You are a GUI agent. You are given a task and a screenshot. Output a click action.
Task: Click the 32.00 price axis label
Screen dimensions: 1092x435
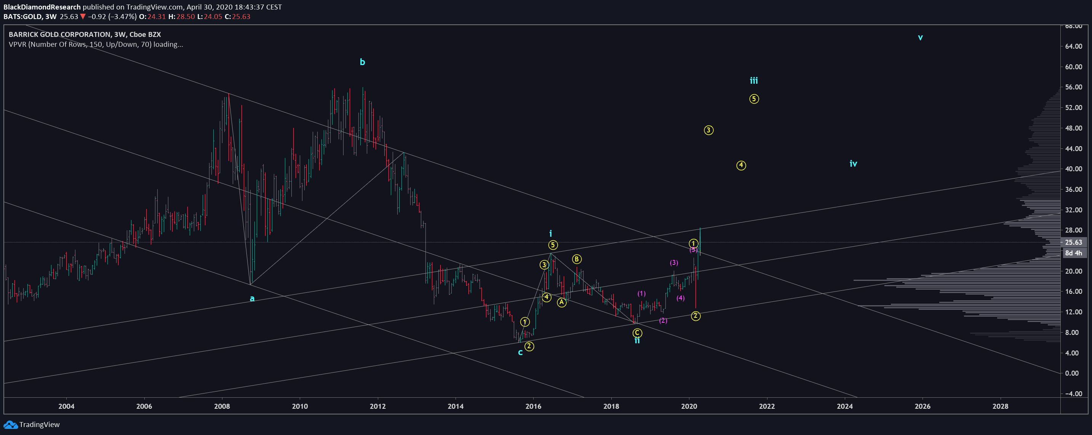[1073, 210]
